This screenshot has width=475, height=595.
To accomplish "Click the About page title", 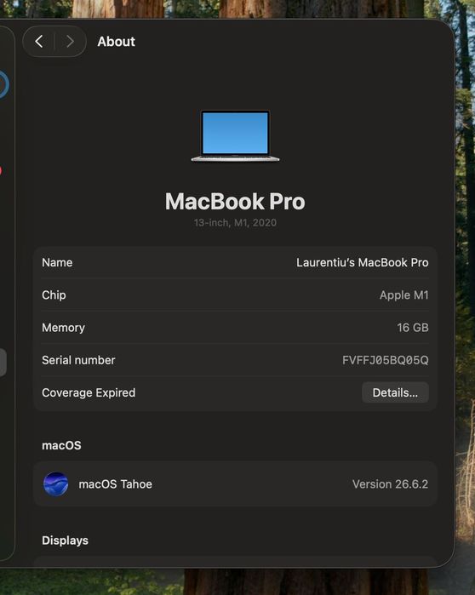I will pyautogui.click(x=116, y=42).
